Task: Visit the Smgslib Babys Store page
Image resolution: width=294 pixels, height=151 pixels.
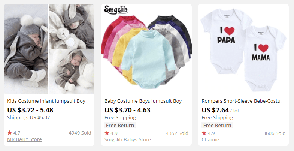Action: coord(127,140)
